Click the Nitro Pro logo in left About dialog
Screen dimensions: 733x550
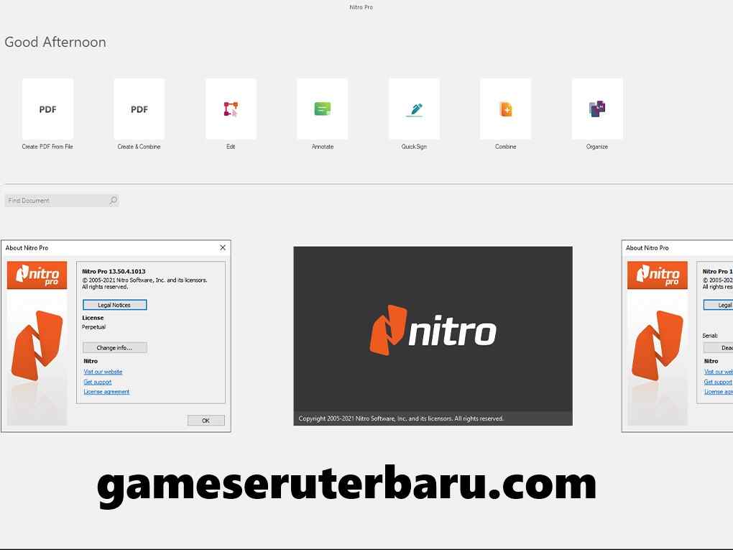(37, 275)
